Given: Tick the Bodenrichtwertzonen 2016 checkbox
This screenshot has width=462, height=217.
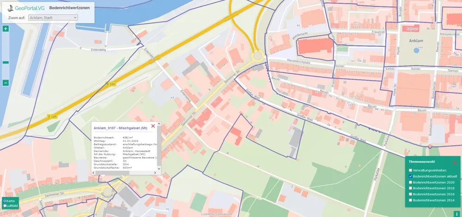Looking at the screenshot, I should tap(411, 194).
